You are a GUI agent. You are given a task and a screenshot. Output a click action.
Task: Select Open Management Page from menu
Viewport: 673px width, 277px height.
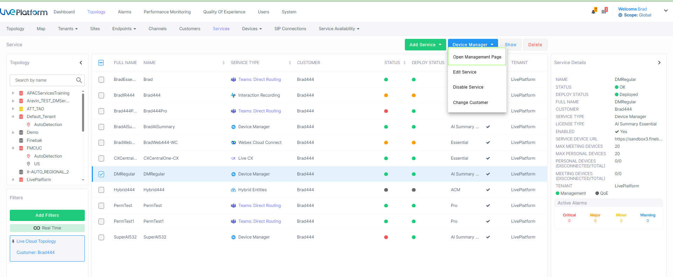pos(477,57)
